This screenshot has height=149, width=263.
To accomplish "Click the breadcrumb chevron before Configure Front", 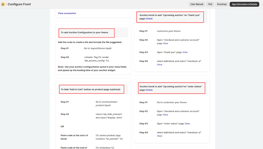I will click(6, 4).
